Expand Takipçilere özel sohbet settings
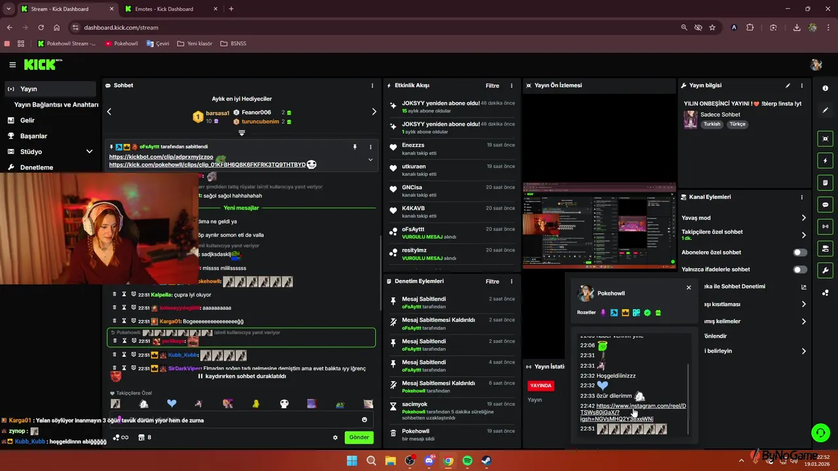The image size is (838, 471). point(804,235)
